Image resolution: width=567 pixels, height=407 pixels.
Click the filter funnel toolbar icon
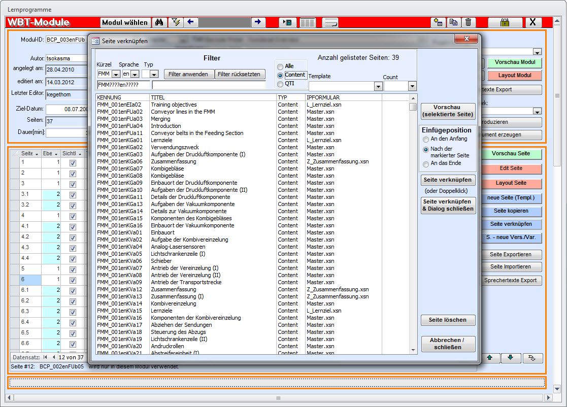[176, 22]
